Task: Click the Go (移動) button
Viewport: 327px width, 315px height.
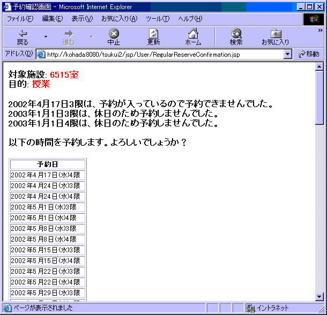Action: [309, 54]
